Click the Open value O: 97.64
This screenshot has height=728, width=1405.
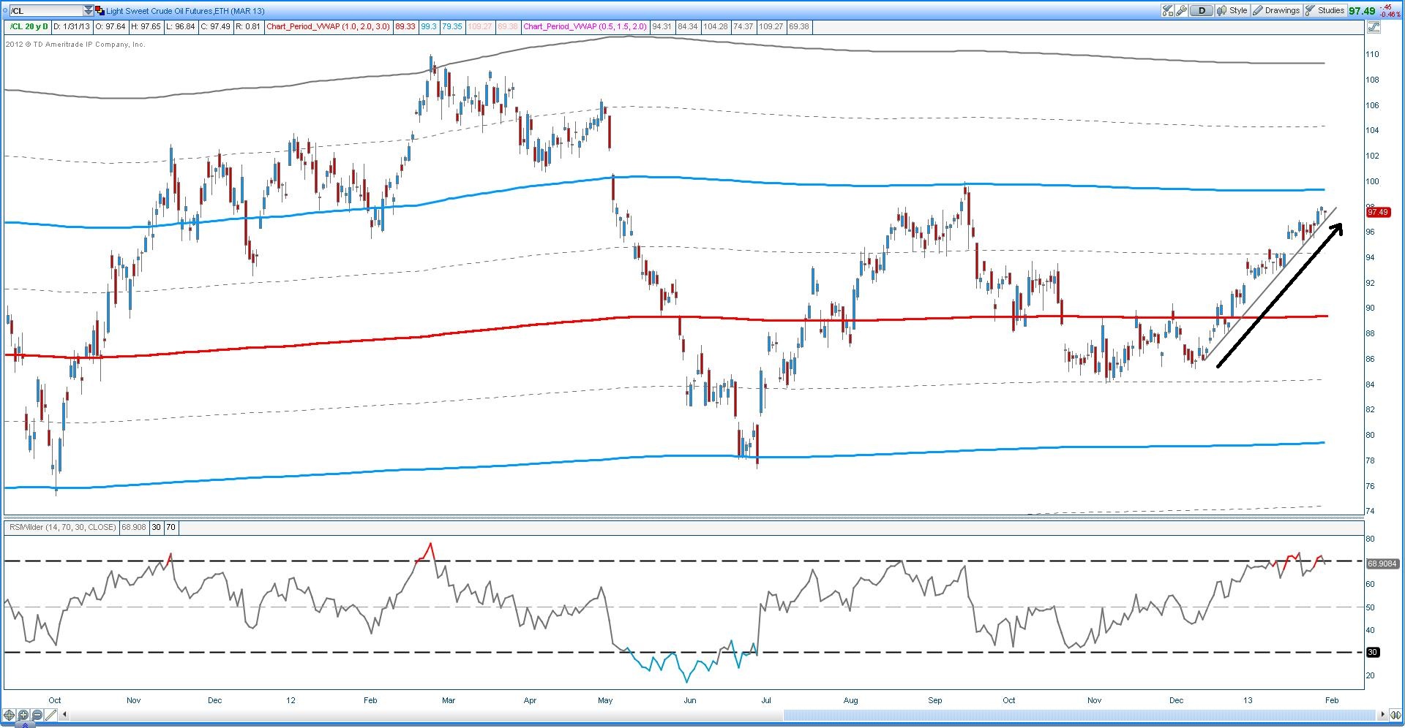[111, 27]
